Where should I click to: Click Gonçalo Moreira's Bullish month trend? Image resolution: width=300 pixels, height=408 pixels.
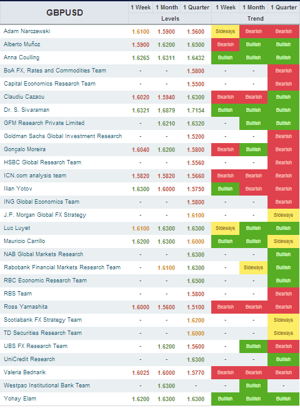tap(253, 149)
